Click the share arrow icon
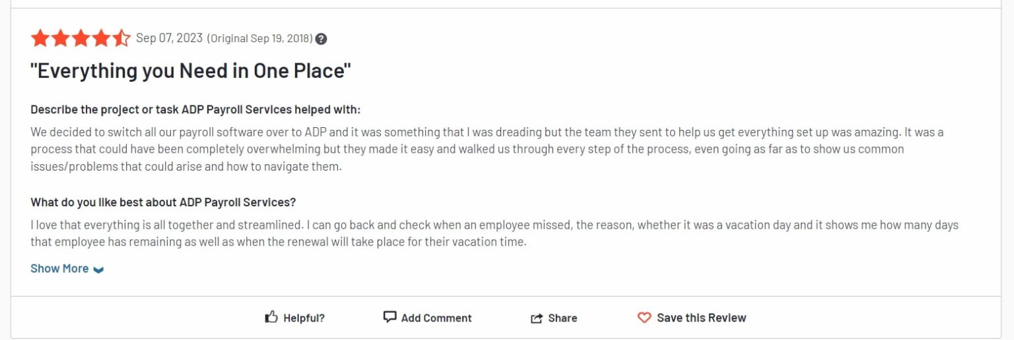The height and width of the screenshot is (340, 1014). (536, 318)
